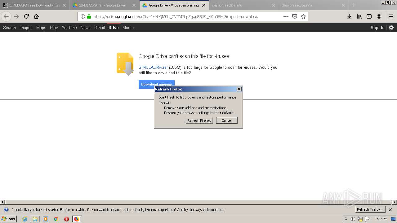Open Play in Google bar
Viewport: 397px width, 223px height.
pos(54,28)
